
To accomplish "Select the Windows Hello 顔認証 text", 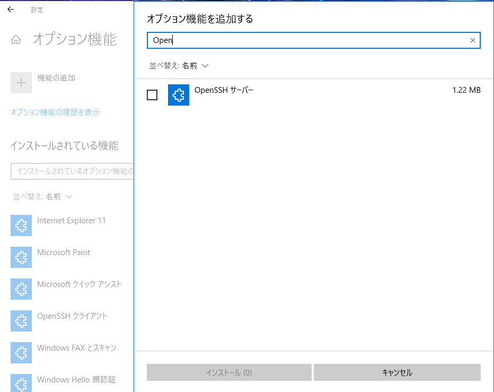I will [x=76, y=380].
